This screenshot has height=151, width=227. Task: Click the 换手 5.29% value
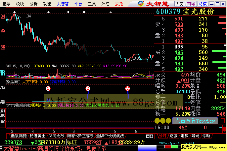pos(182,114)
